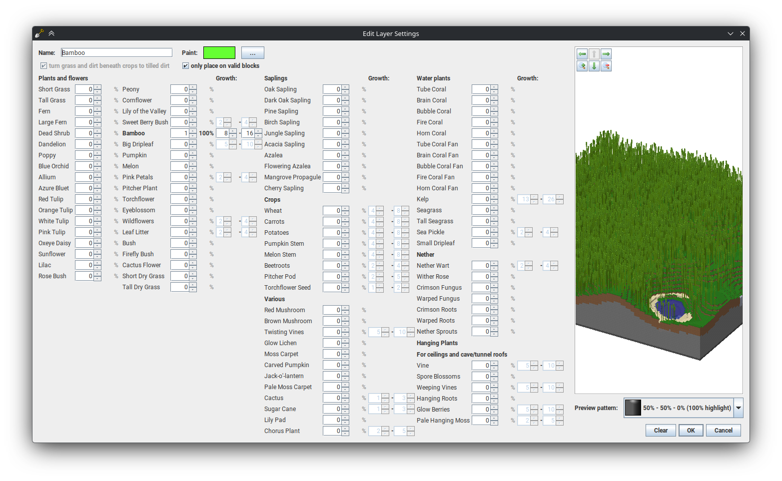Select the Preview pattern combo box
The height and width of the screenshot is (481, 782).
click(x=679, y=408)
